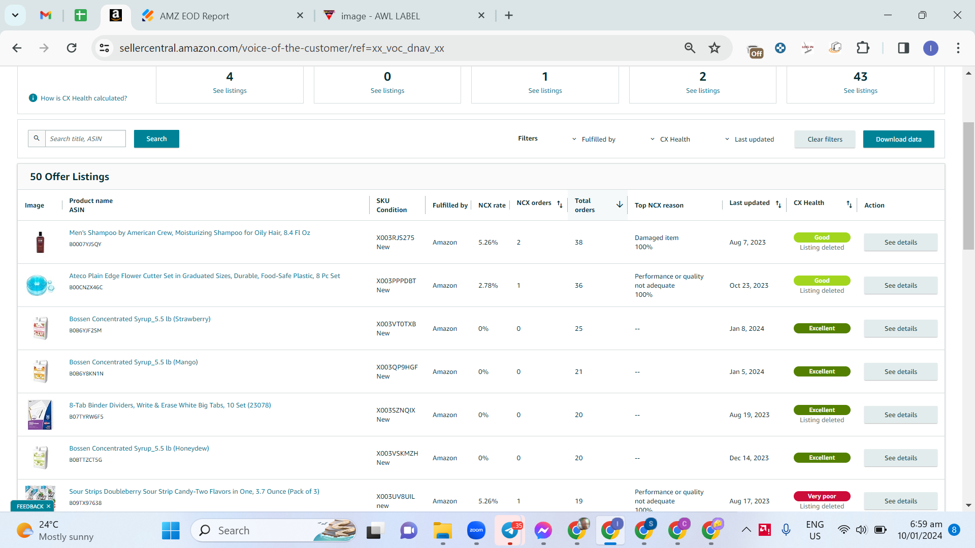Close the AMZ EOD Report tab

tap(300, 16)
